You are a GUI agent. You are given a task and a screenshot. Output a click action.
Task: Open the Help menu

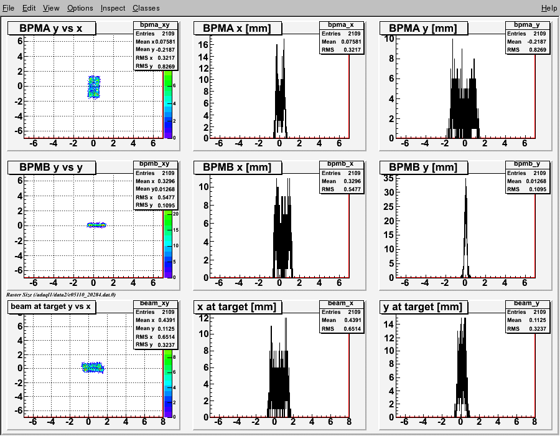[x=549, y=8]
